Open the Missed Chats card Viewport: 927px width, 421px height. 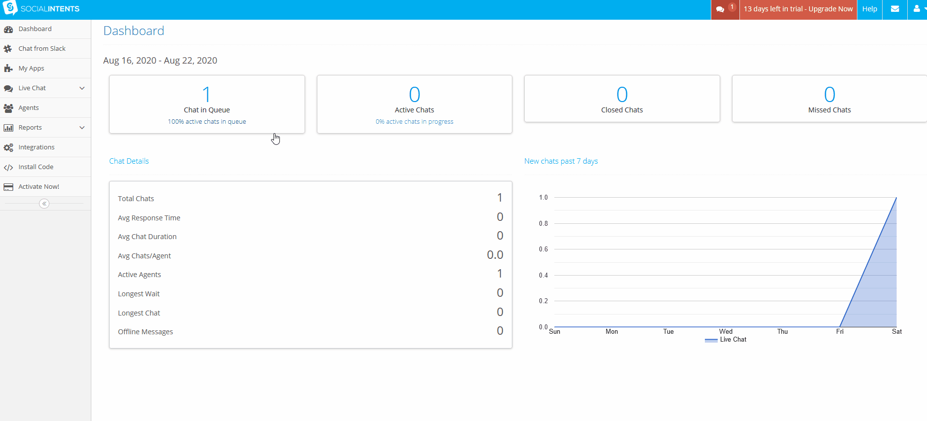829,99
